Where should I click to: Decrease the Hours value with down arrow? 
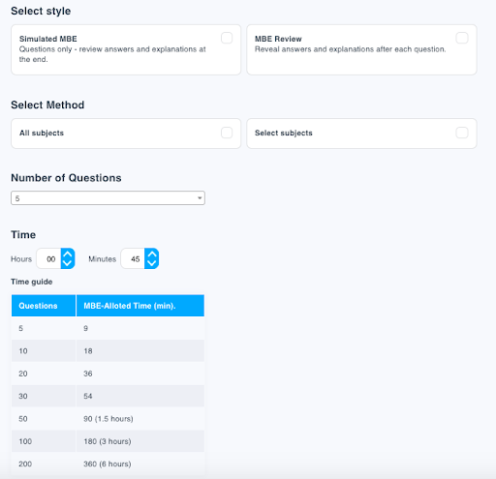[68, 263]
